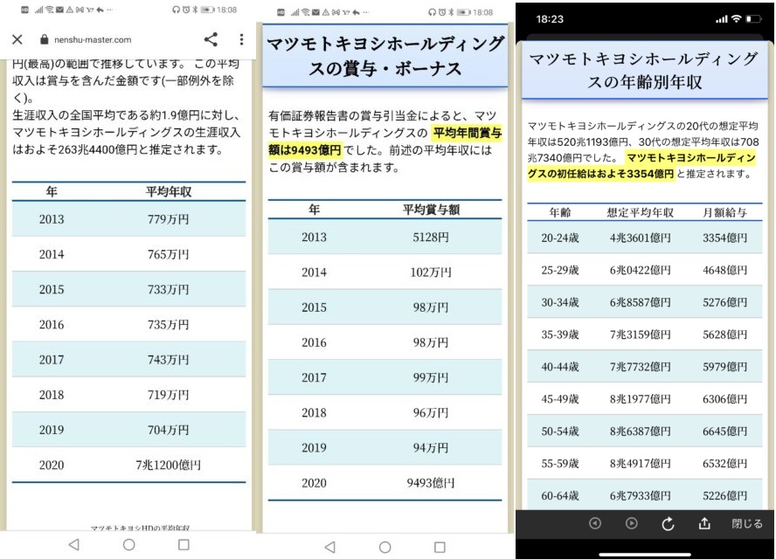Tap the 6306億円 monthly salary cell
Screen dimensions: 776x559
coord(725,398)
